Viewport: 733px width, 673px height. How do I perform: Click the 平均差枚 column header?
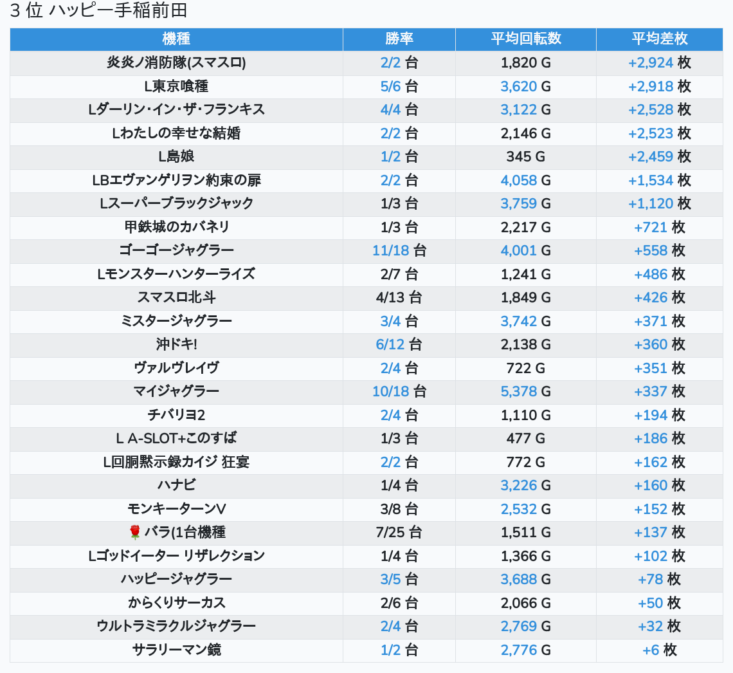(660, 39)
